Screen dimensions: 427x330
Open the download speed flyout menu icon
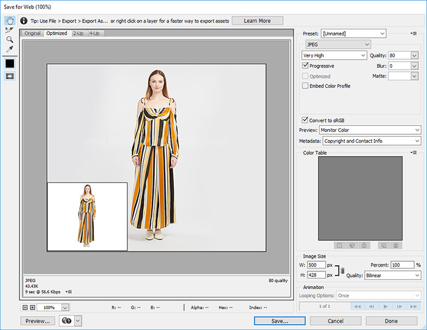[x=68, y=292]
